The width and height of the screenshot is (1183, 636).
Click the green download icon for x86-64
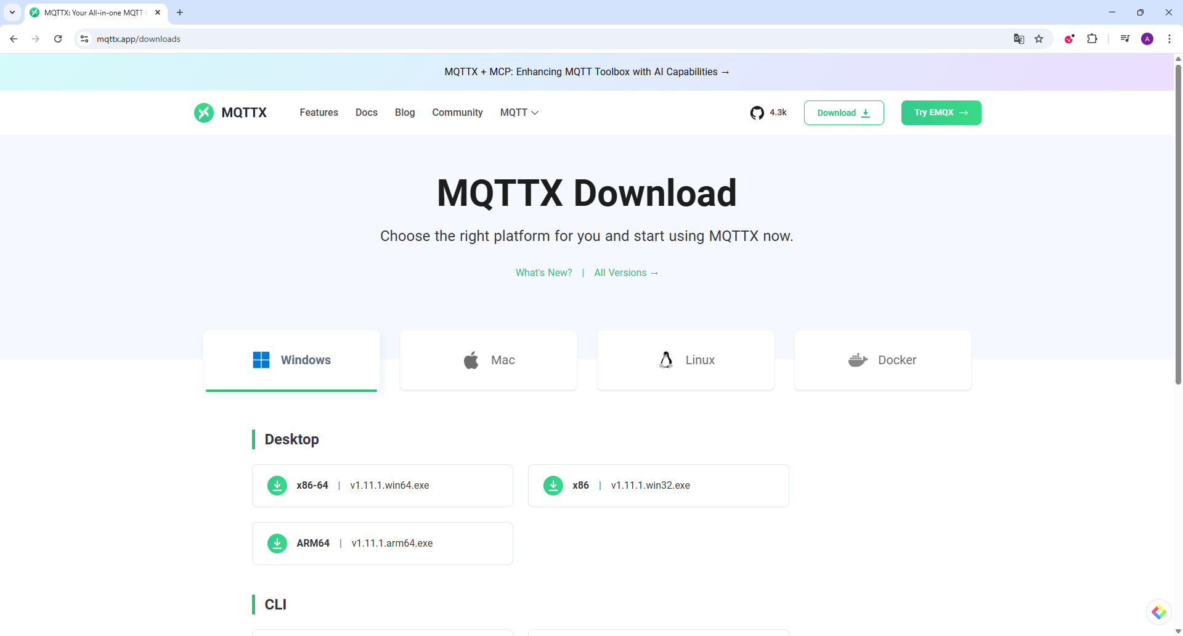(x=277, y=486)
